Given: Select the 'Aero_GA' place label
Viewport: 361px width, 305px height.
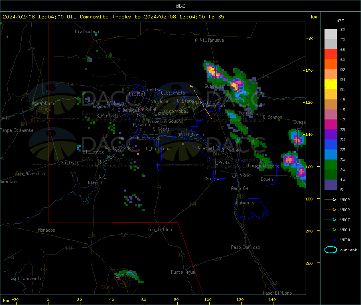Looking at the screenshot, I should pyautogui.click(x=240, y=188).
